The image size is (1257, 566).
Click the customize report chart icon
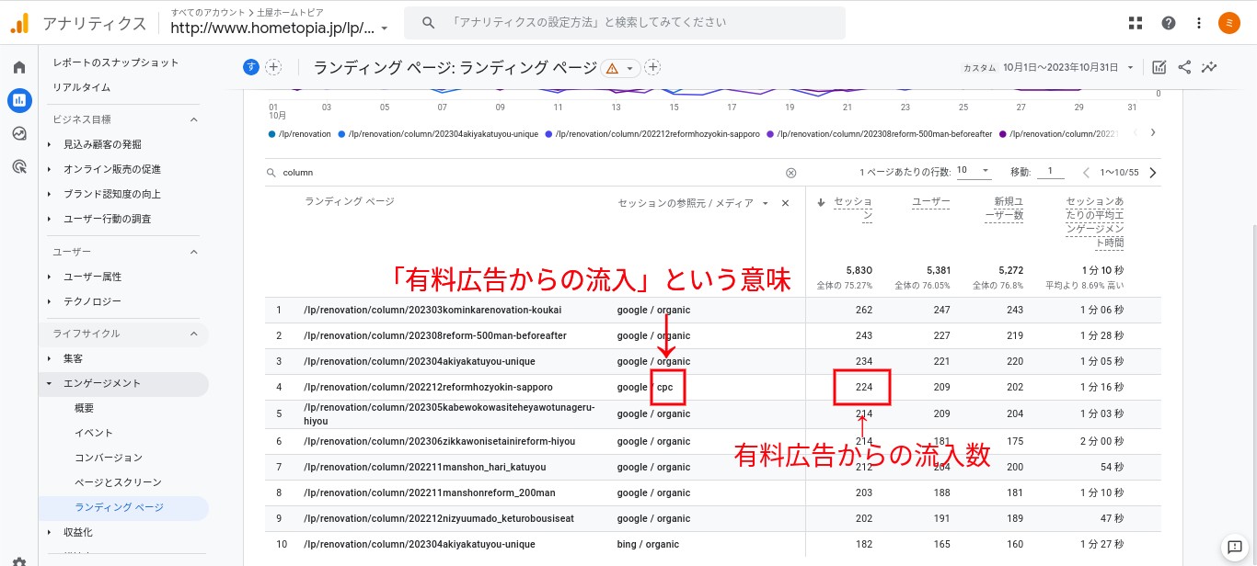pyautogui.click(x=1159, y=67)
